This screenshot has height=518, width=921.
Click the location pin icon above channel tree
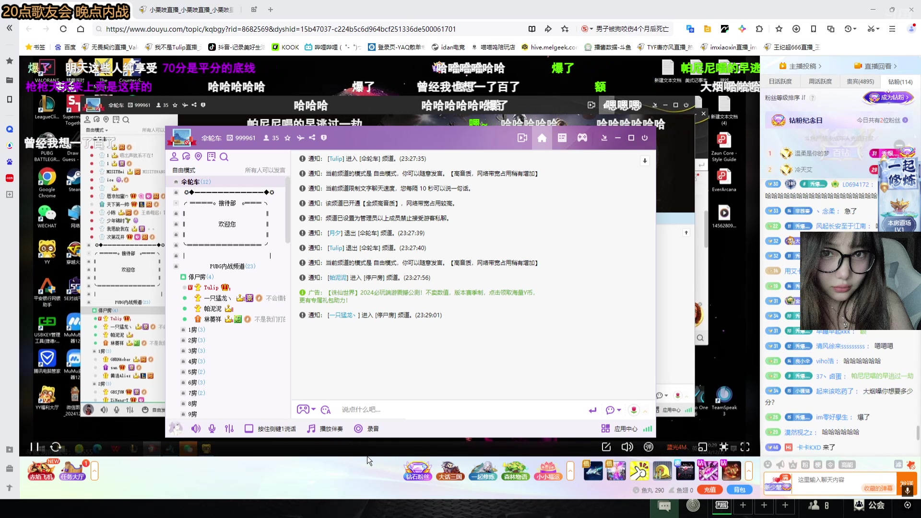199,157
